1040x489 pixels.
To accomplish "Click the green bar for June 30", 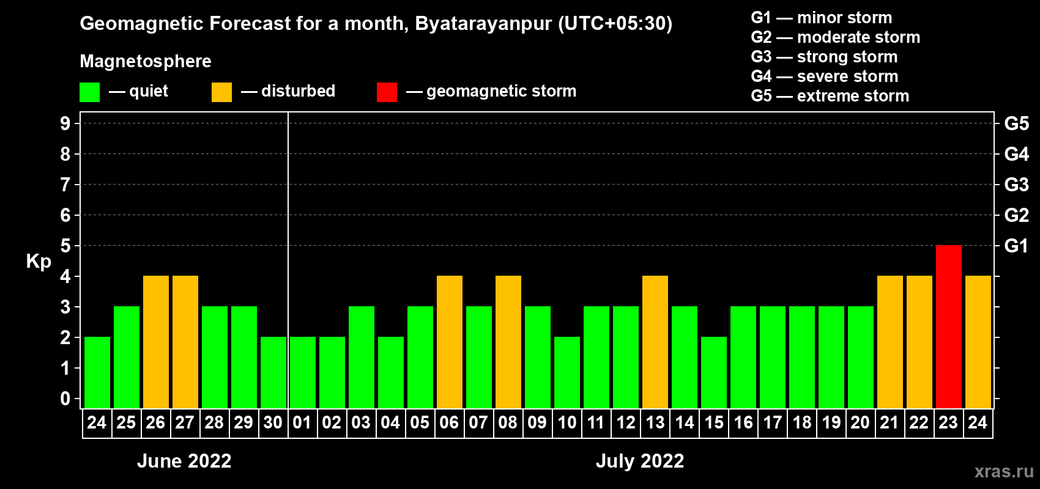I will click(273, 372).
